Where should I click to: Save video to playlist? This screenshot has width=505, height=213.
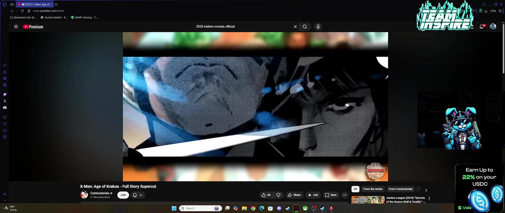pyautogui.click(x=331, y=195)
